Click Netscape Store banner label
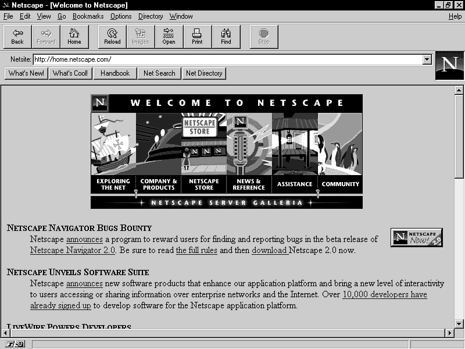The image size is (465, 349). point(204,184)
